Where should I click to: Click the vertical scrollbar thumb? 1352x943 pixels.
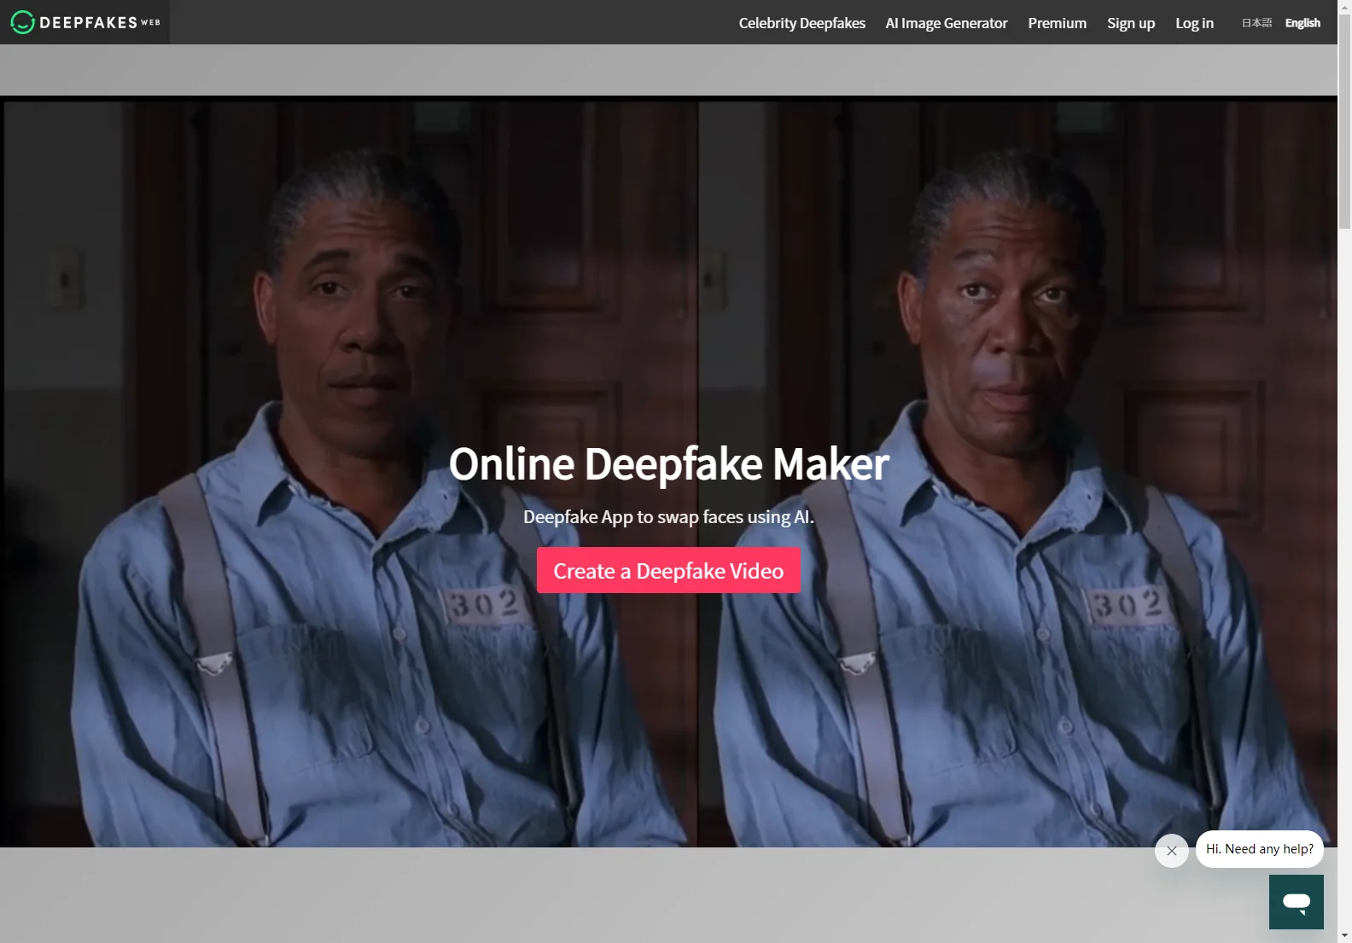point(1344,121)
